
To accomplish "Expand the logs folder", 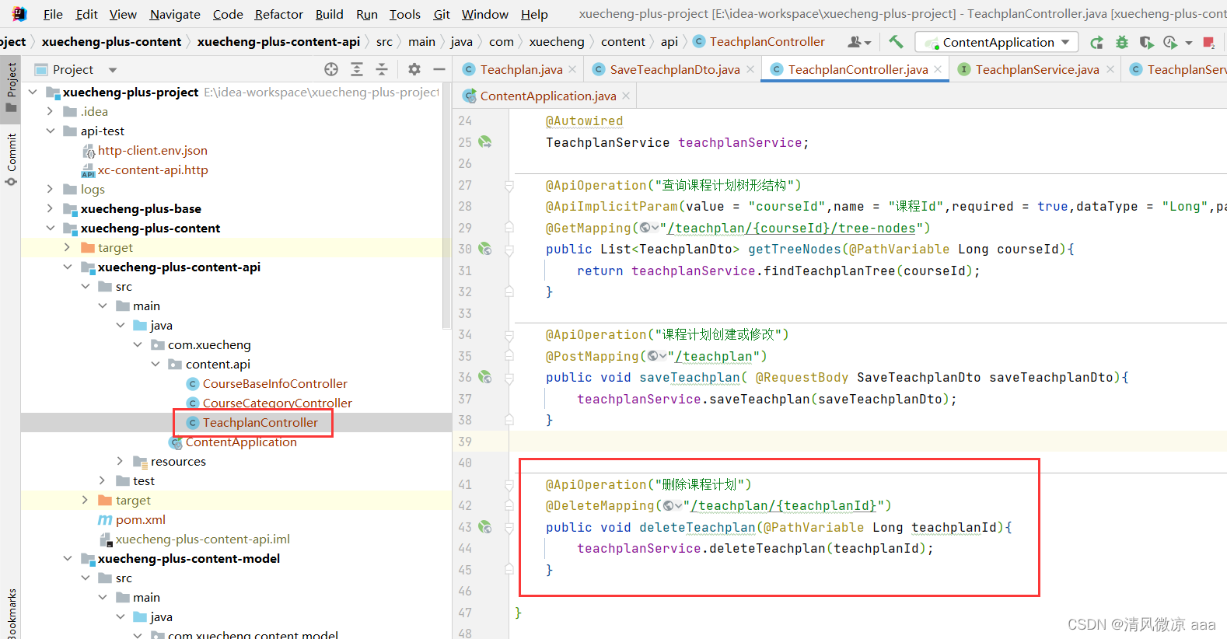I will click(x=51, y=189).
